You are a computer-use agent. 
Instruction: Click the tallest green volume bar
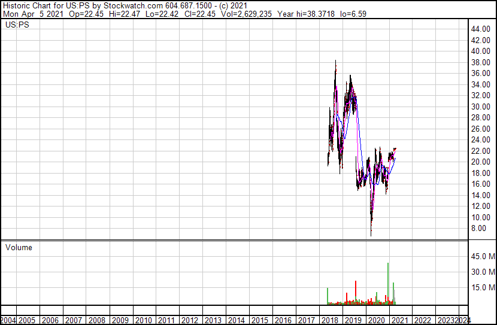click(388, 284)
